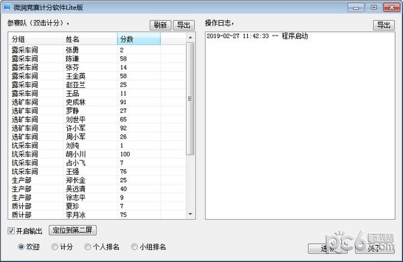The image size is (403, 262).
Task: Select the row for 张勇
Action: (97, 50)
